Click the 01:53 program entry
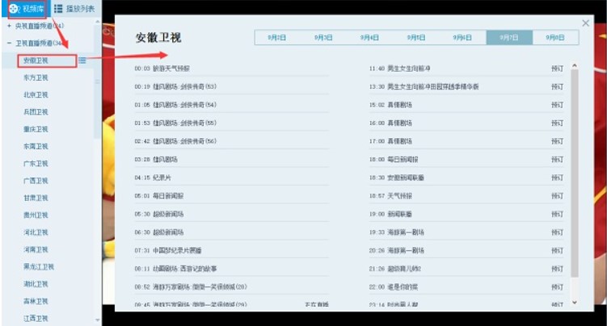Viewport: 607px width, 326px height. pos(175,123)
